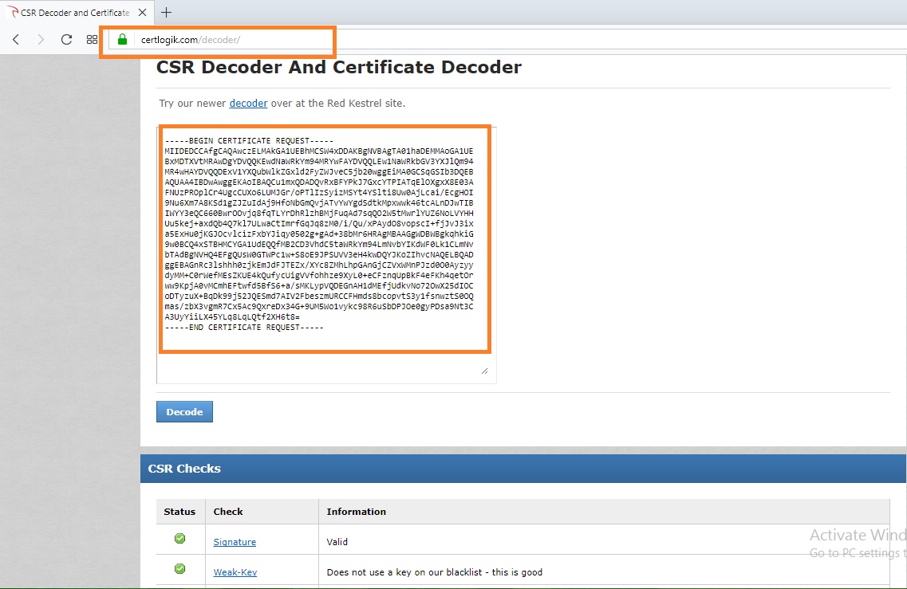Click the Status column header
This screenshot has width=907, height=589.
tap(180, 512)
